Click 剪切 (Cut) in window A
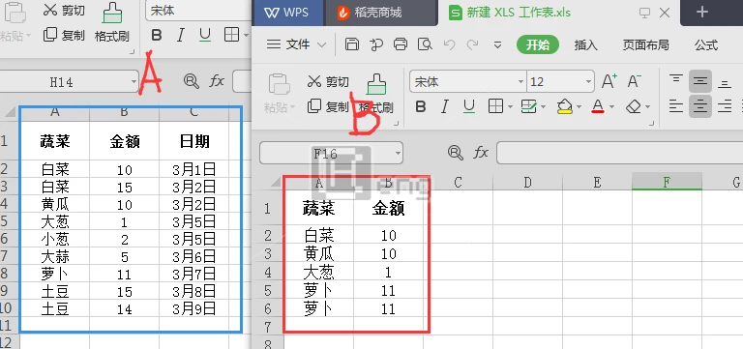The height and width of the screenshot is (349, 743). (x=64, y=10)
